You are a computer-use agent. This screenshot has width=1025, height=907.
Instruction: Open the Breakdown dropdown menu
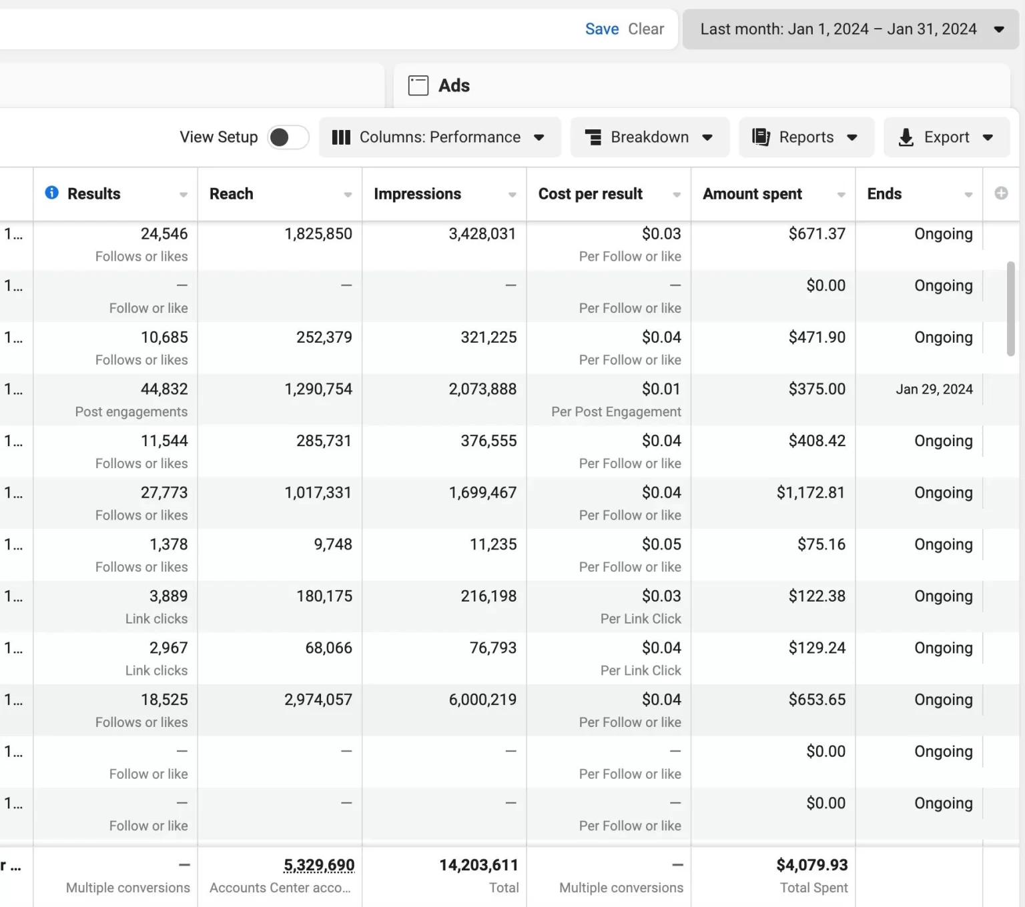coord(649,137)
